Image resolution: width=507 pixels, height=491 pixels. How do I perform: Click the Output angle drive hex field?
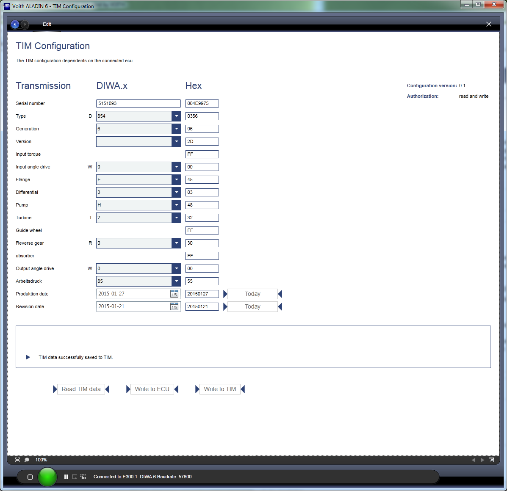[x=202, y=268]
